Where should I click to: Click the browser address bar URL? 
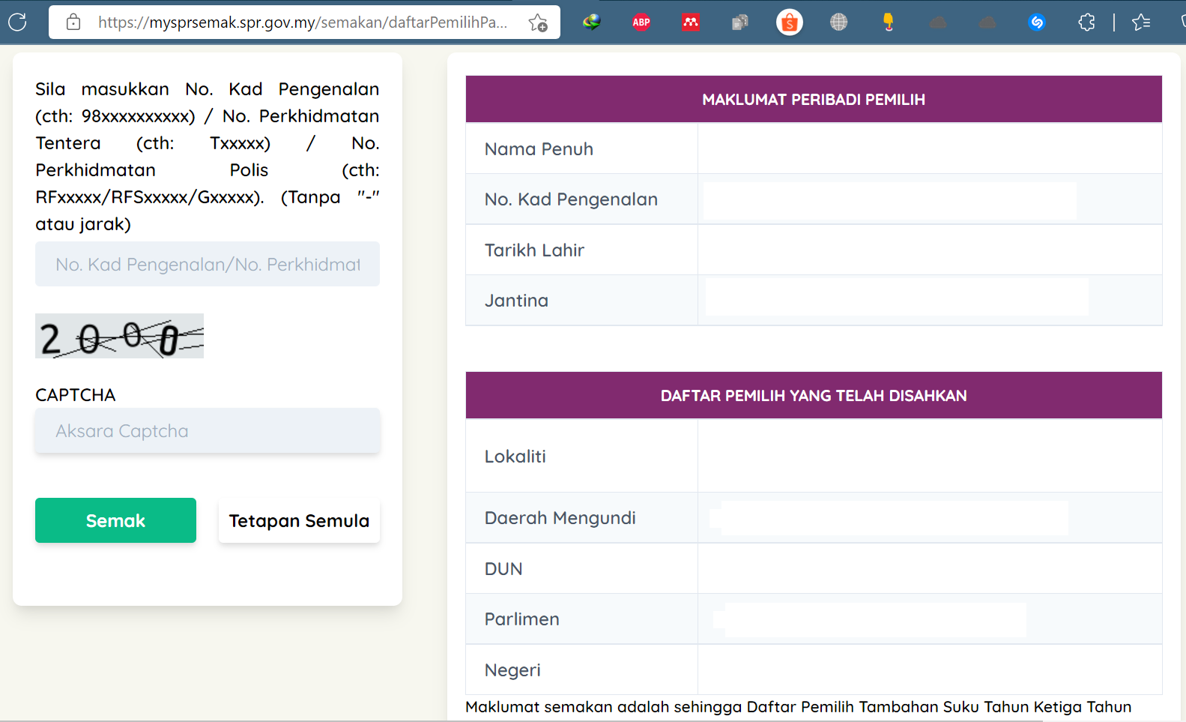(303, 22)
